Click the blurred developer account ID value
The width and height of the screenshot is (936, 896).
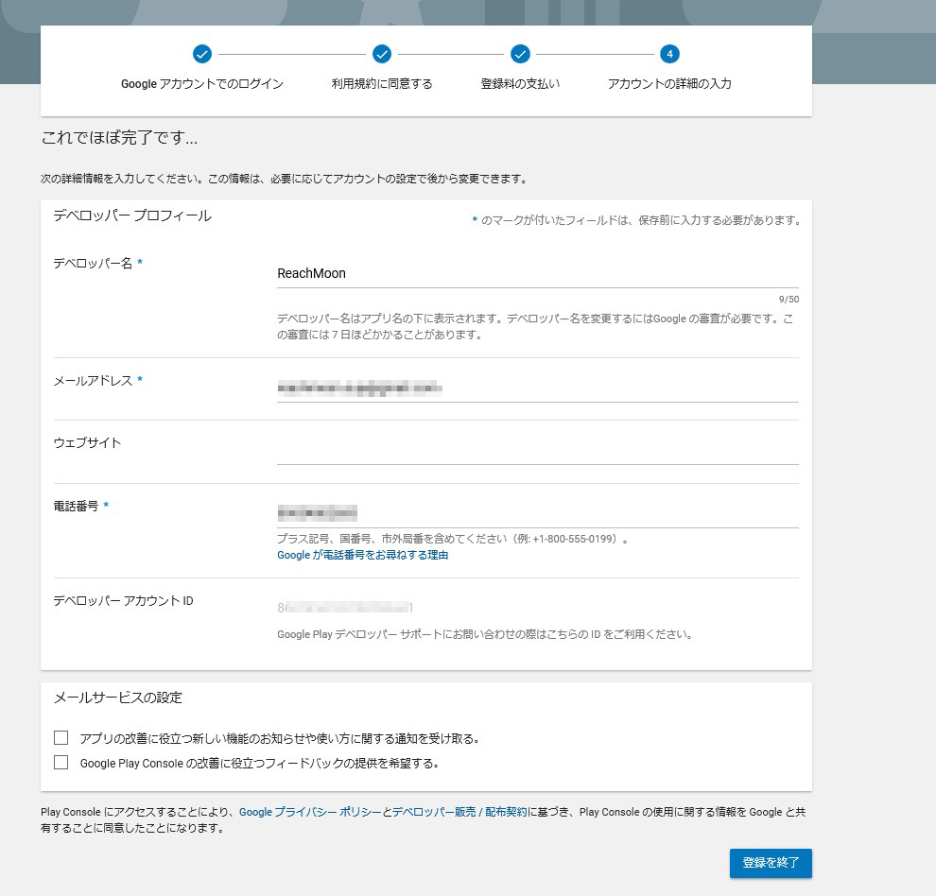click(345, 608)
